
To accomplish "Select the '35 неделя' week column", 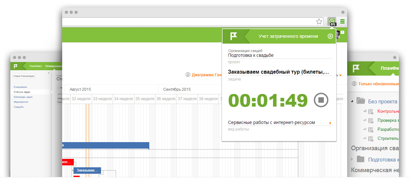I will [x=144, y=99].
